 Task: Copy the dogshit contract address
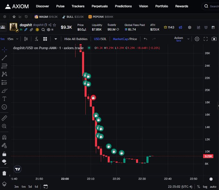pos(45,25)
